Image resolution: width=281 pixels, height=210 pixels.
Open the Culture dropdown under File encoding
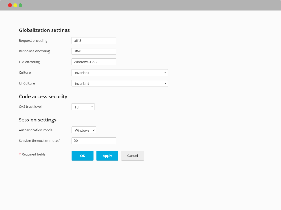tap(119, 73)
